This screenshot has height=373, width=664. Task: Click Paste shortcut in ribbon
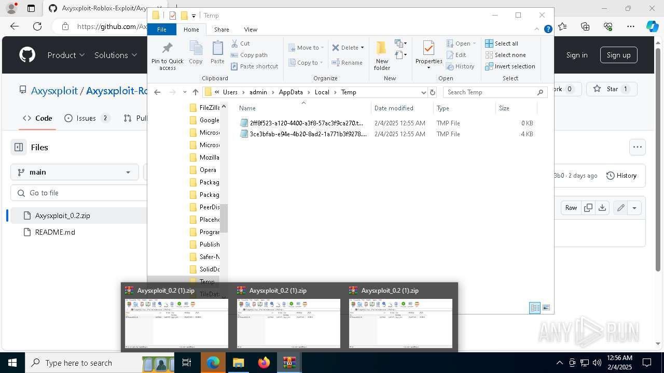pos(254,66)
